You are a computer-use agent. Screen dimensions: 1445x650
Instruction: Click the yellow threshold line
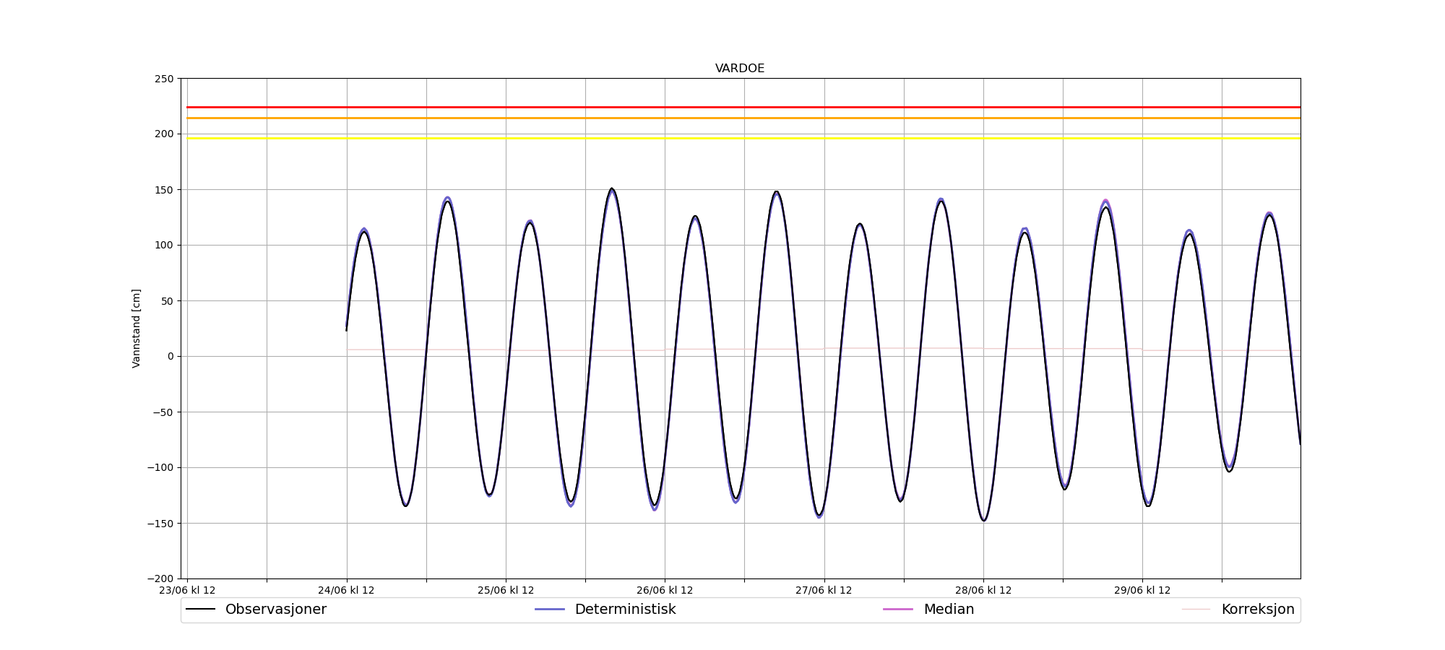click(743, 138)
